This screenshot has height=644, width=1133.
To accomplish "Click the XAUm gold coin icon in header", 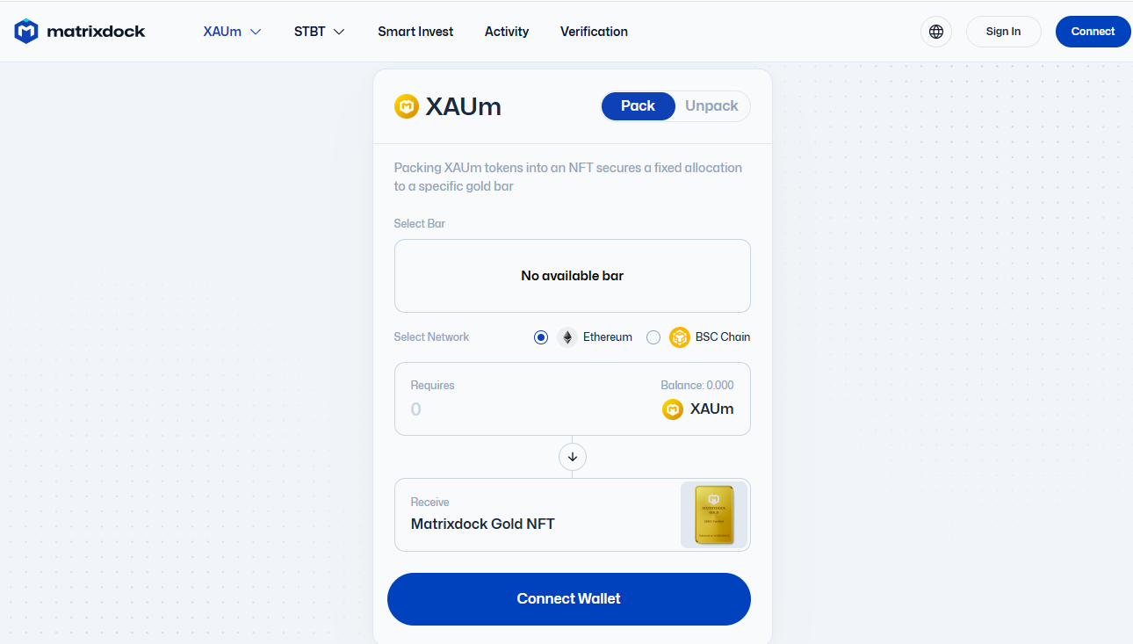I will click(x=407, y=106).
